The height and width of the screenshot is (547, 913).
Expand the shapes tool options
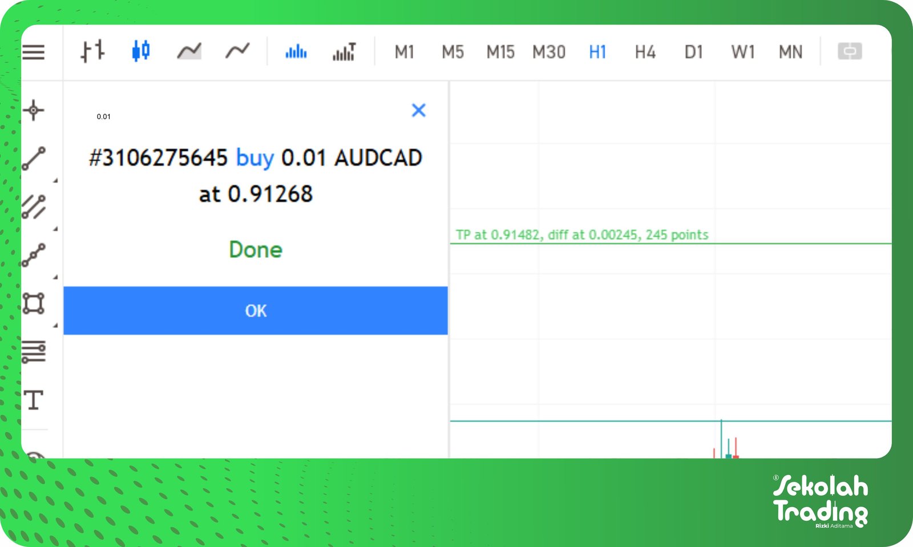(55, 326)
